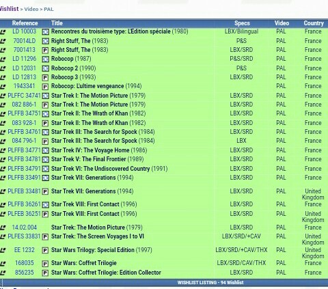The width and height of the screenshot is (328, 289).
Task: Sort by the Country column header
Action: tap(314, 23)
